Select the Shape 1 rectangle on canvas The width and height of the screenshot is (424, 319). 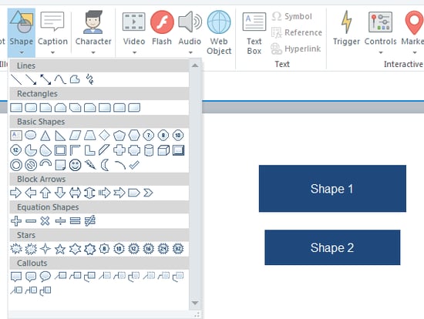point(332,189)
